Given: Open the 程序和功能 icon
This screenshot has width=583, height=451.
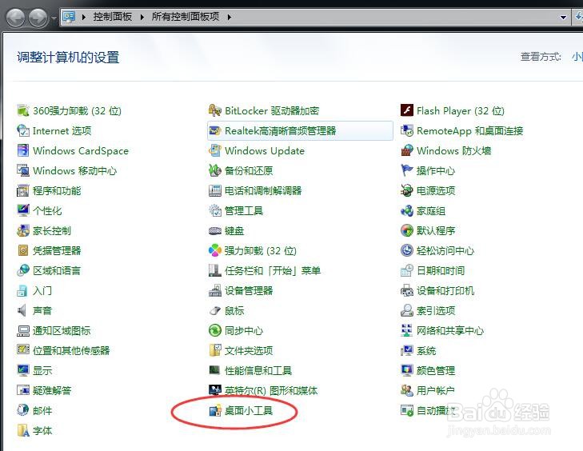Looking at the screenshot, I should pos(23,191).
